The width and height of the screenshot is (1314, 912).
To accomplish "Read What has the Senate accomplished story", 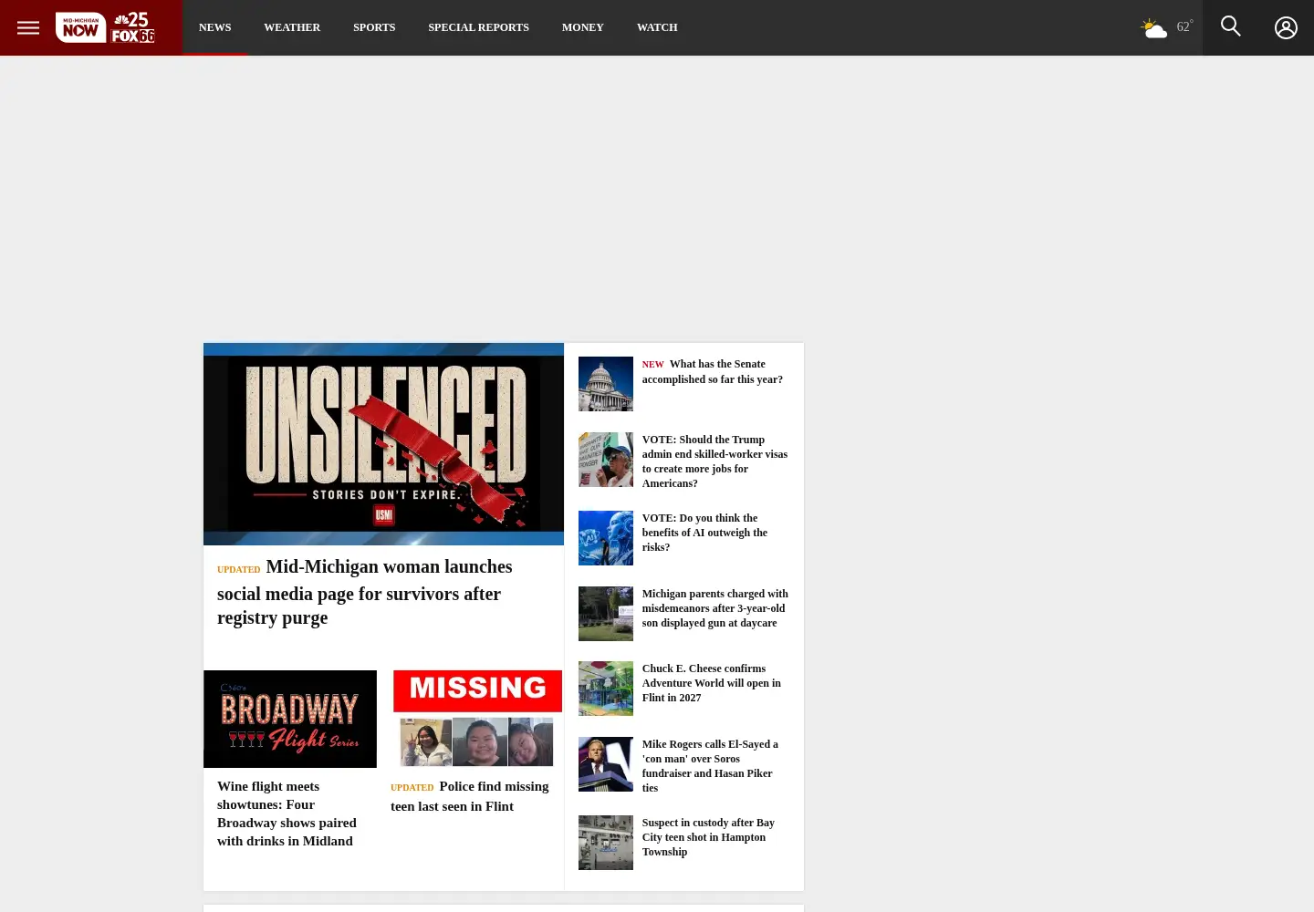I will click(x=713, y=371).
